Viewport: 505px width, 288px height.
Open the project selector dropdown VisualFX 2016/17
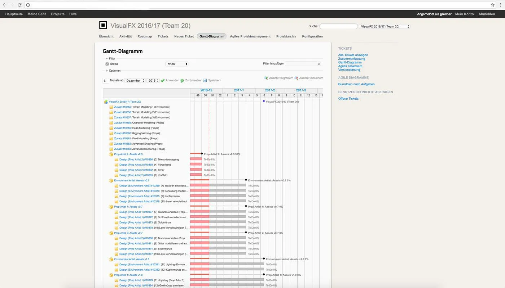point(385,27)
